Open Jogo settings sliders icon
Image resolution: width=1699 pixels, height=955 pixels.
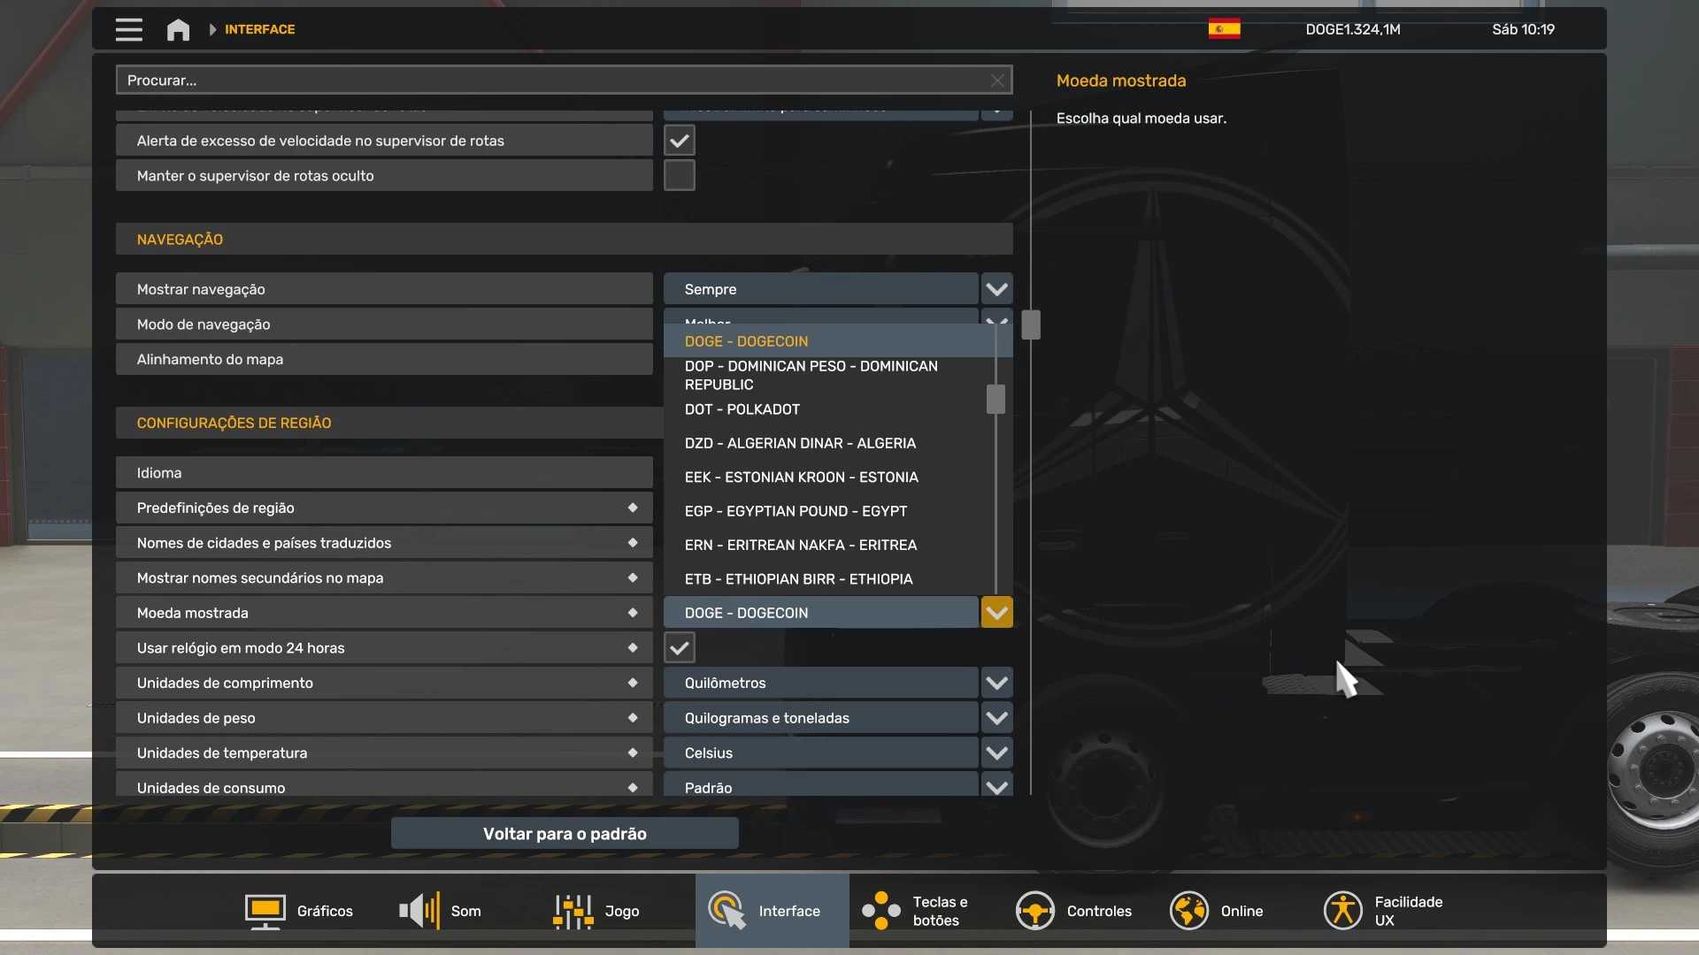click(x=573, y=911)
